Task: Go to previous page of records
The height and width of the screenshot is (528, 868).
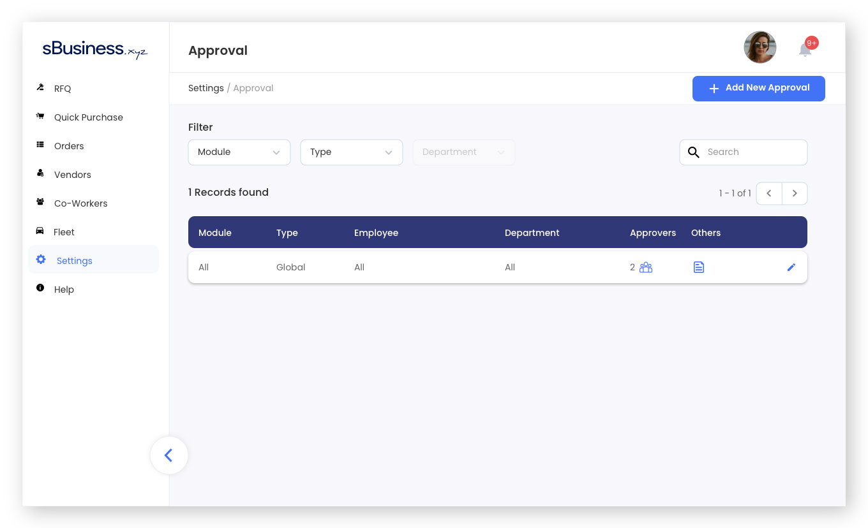Action: pyautogui.click(x=769, y=193)
